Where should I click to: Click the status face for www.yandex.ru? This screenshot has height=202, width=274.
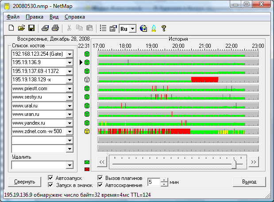[87, 123]
